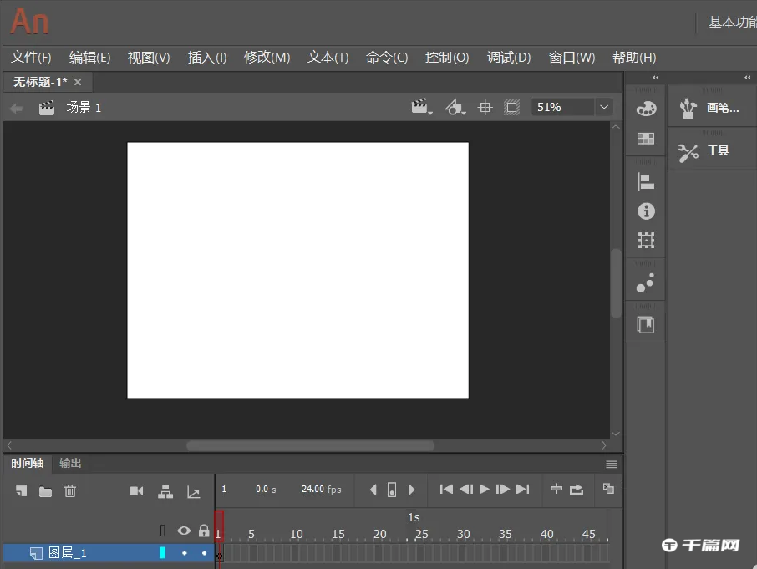The image size is (757, 569).
Task: Delete the selected layer with the trash icon
Action: tap(70, 491)
